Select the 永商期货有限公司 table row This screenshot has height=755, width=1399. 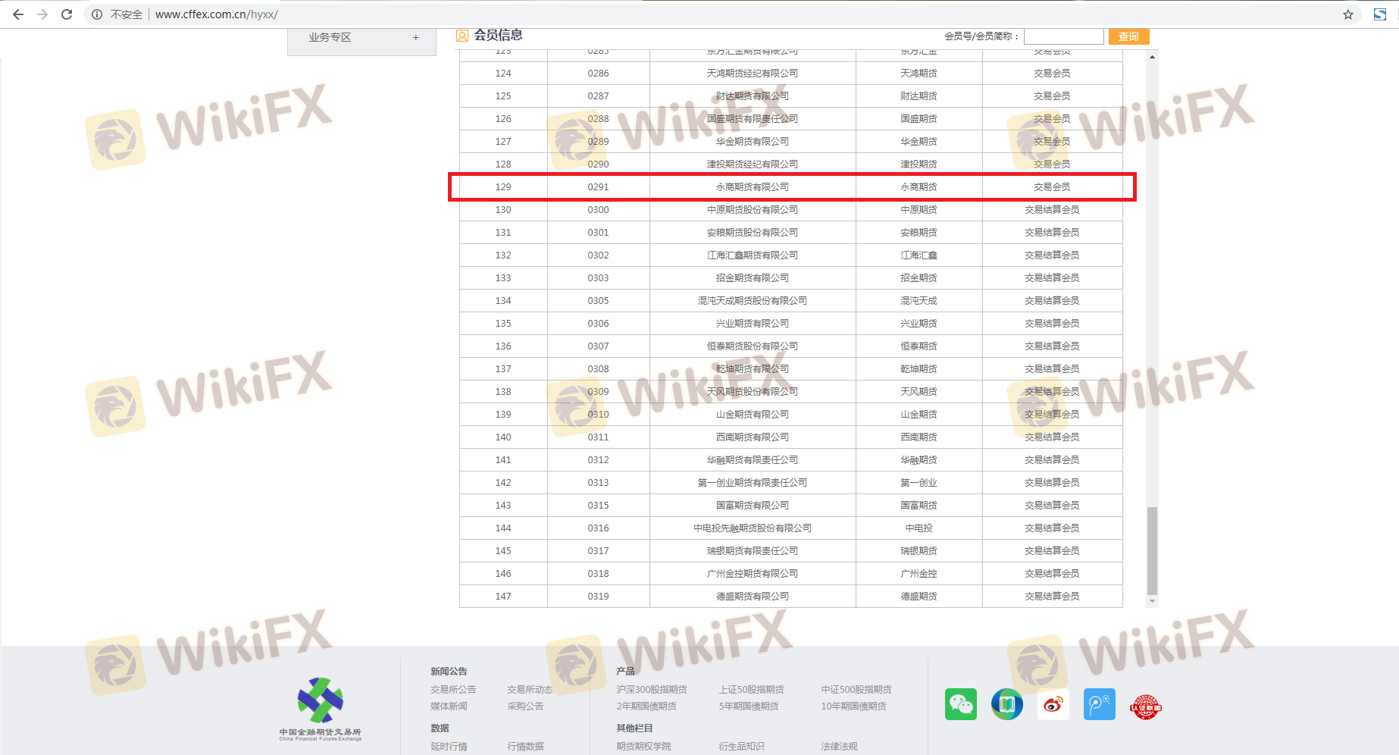[752, 186]
